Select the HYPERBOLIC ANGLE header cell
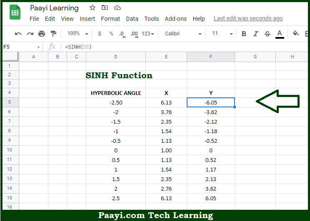 point(116,93)
